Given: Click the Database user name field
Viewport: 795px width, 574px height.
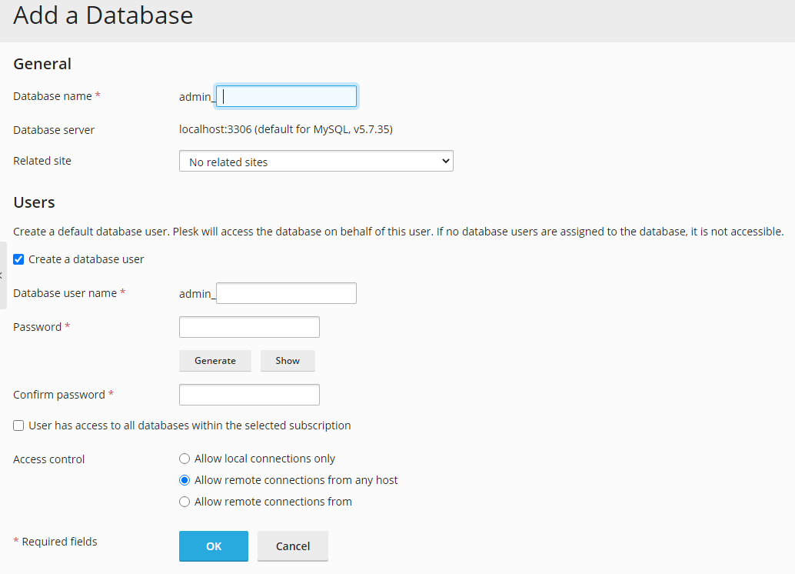Looking at the screenshot, I should click(285, 293).
